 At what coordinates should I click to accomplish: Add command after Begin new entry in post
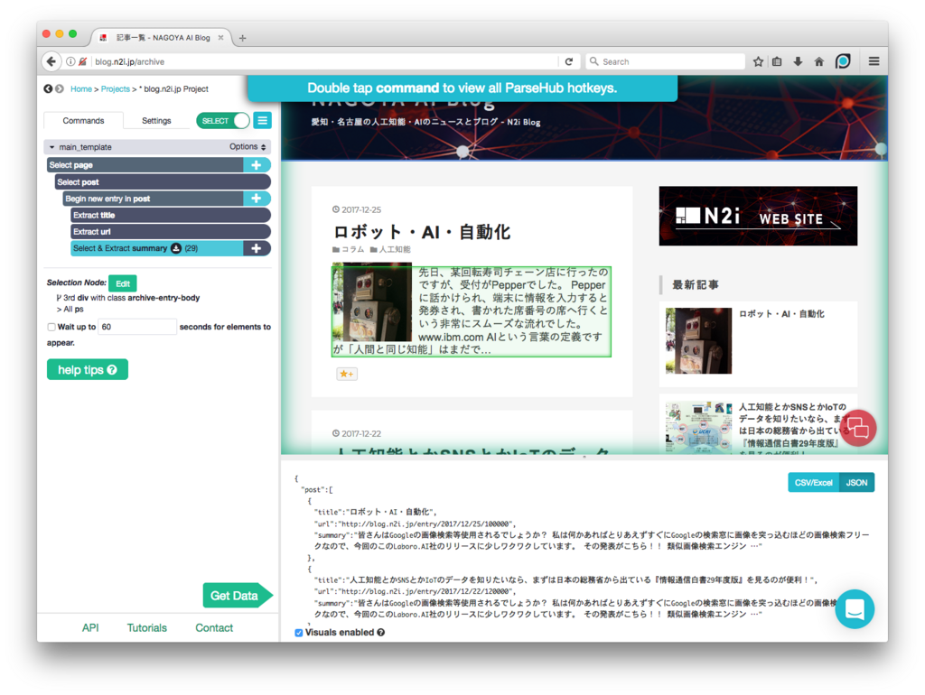pyautogui.click(x=257, y=199)
